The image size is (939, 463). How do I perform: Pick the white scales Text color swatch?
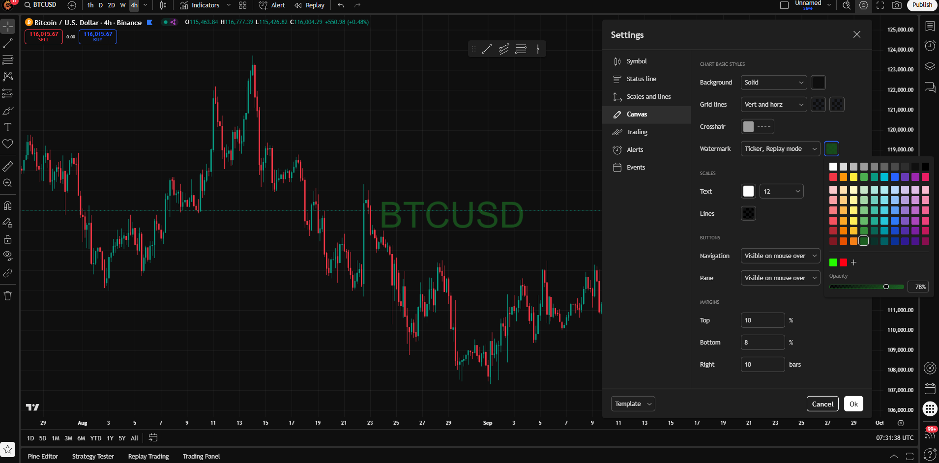point(748,192)
